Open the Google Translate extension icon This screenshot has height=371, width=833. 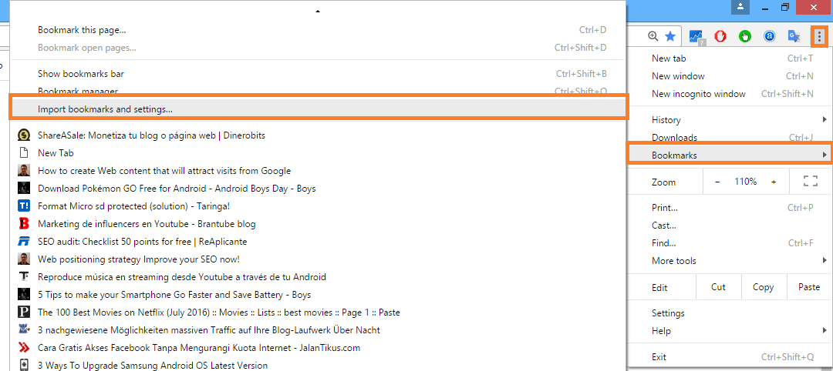coord(794,36)
